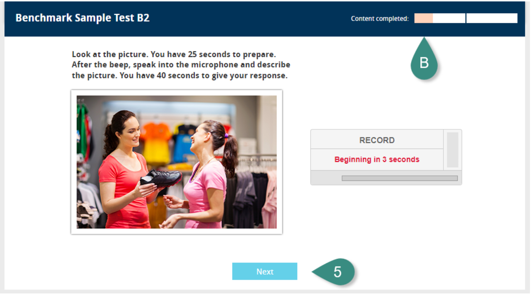Click the second white content progress segment
Screen dimensions: 531x297
coord(492,18)
